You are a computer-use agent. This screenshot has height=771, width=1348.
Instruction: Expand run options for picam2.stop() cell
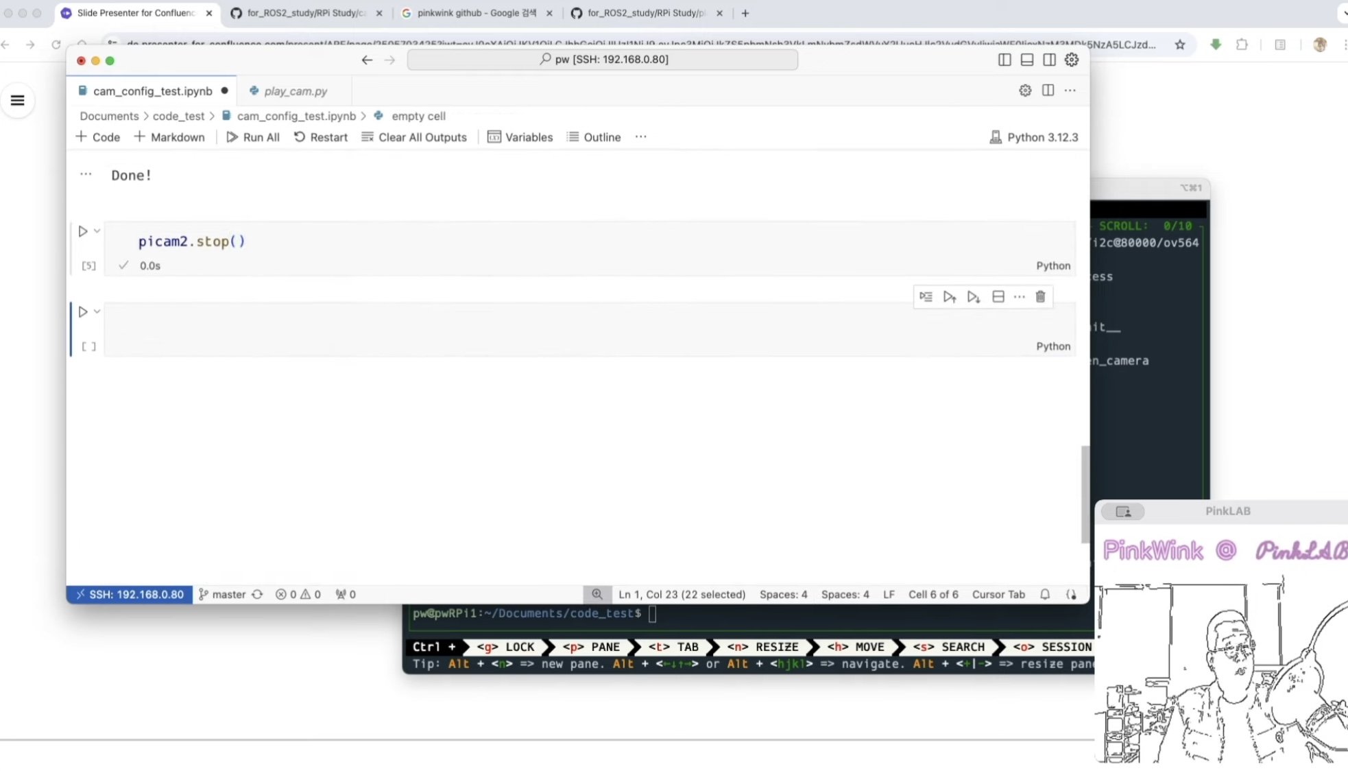(x=97, y=231)
